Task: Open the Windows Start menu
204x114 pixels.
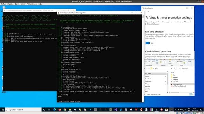Action: pyautogui.click(x=3, y=110)
